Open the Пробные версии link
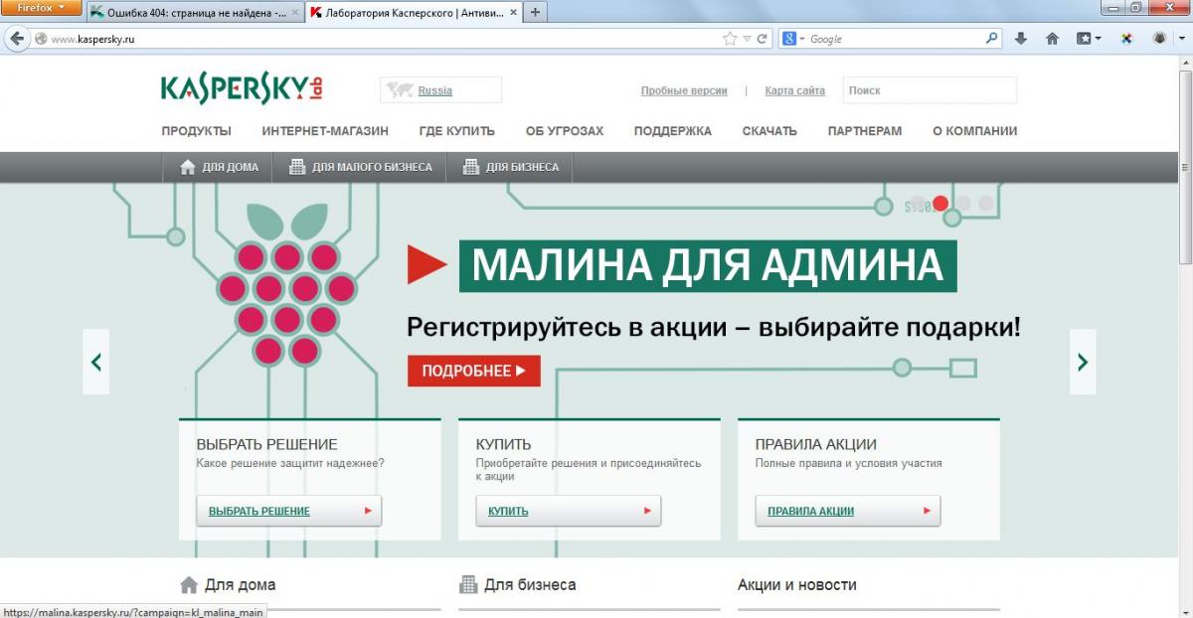 [684, 90]
